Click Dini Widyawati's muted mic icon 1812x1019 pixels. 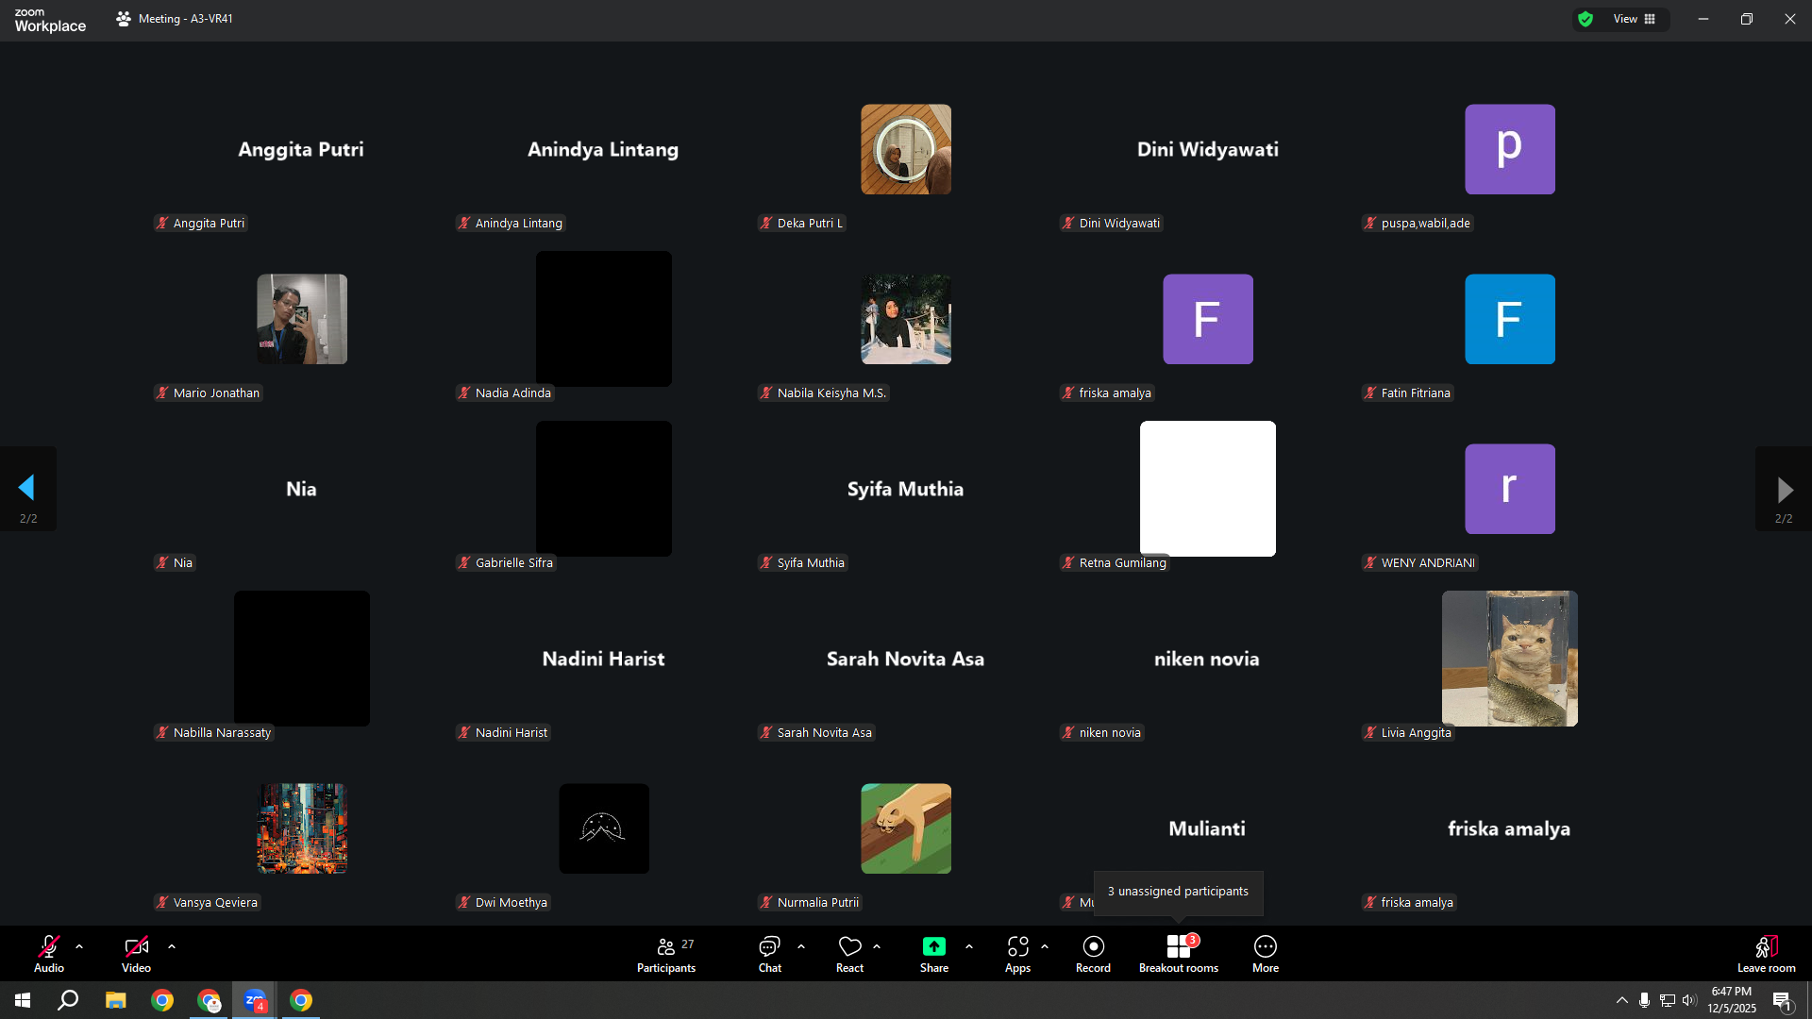coord(1068,224)
